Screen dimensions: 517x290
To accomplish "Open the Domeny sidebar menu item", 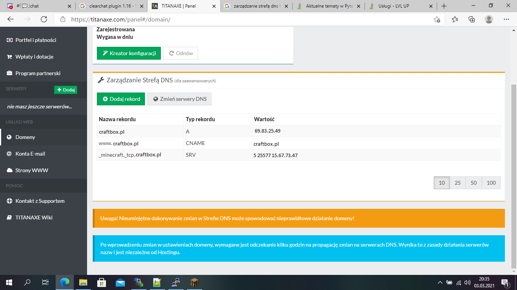I will pos(25,137).
